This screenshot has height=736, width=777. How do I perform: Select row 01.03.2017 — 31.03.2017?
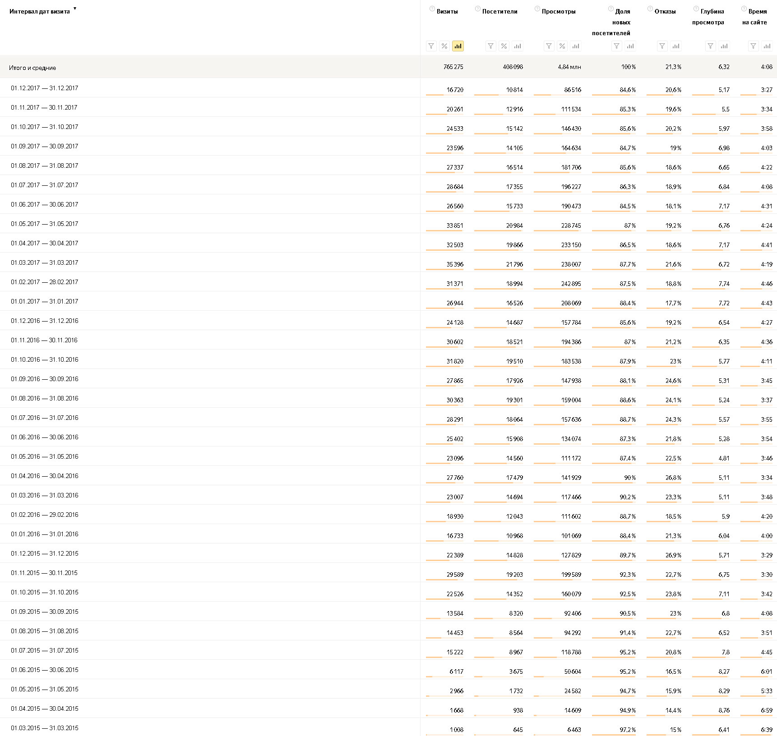45,262
